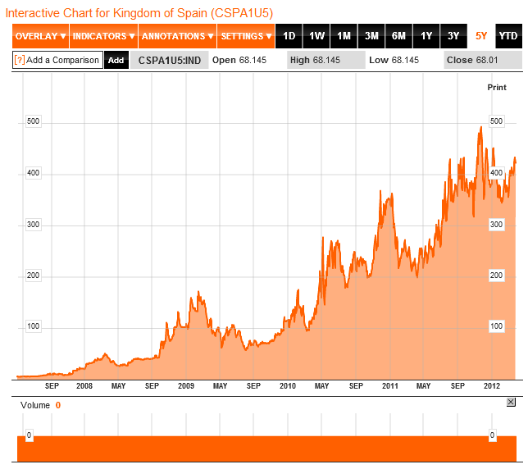
Task: Switch to 1Y time range
Action: pos(426,36)
